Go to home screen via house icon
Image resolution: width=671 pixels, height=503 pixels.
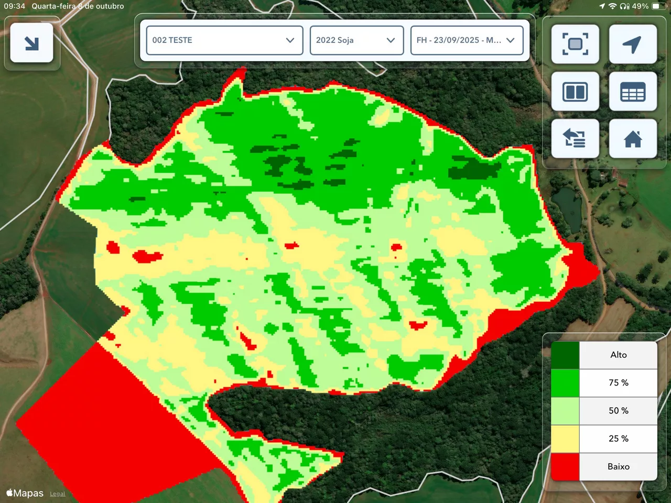pos(633,139)
